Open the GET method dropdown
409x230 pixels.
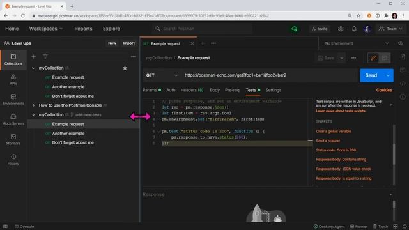[162, 75]
